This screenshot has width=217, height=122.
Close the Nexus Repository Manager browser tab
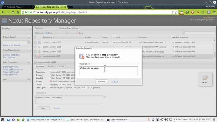click(65, 7)
